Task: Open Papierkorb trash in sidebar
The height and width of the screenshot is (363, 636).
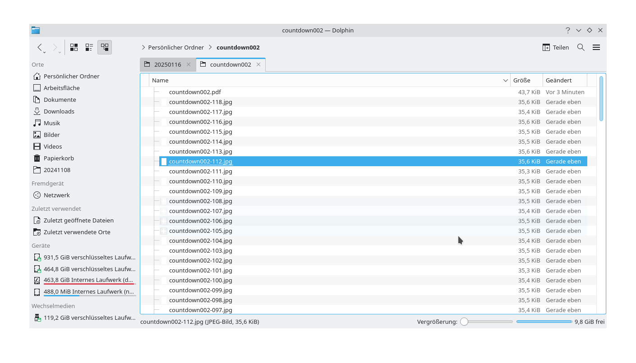Action: pos(59,158)
